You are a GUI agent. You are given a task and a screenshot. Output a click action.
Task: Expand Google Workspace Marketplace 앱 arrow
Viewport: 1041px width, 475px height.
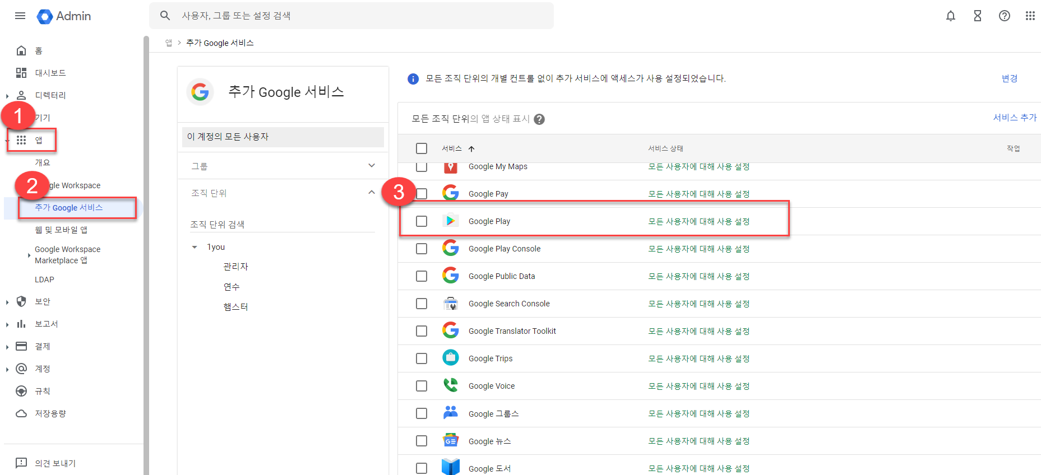pyautogui.click(x=29, y=255)
